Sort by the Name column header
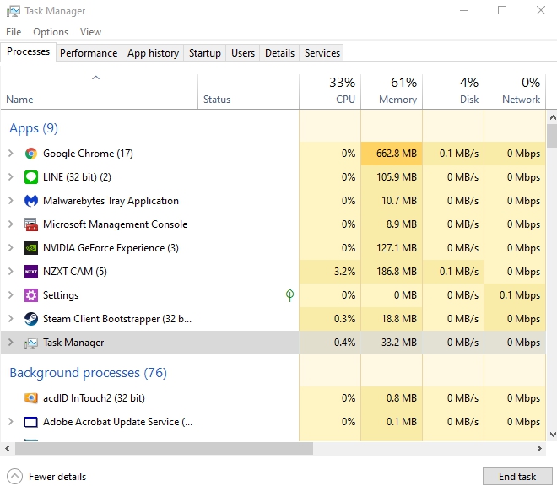557x497 pixels. pyautogui.click(x=99, y=91)
